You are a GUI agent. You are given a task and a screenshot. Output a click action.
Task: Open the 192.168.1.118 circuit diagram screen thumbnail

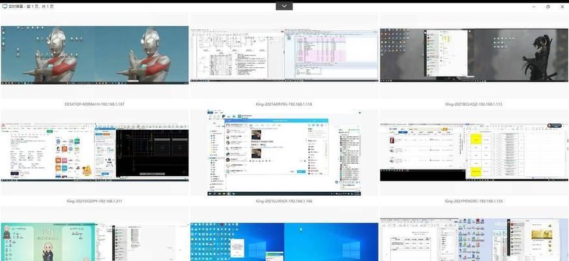click(284, 55)
